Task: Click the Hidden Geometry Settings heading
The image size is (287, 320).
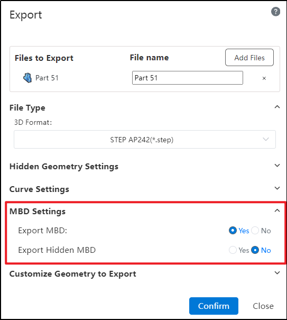Action: coord(64,166)
